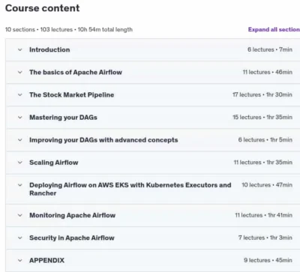Open chevron next to The Stock Market Pipeline

pyautogui.click(x=20, y=94)
